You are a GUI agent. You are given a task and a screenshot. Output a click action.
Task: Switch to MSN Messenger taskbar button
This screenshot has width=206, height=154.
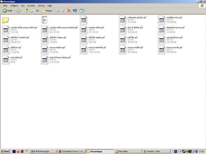click(x=43, y=152)
